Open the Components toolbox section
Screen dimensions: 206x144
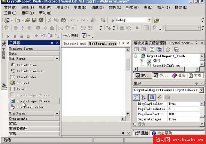(34, 119)
